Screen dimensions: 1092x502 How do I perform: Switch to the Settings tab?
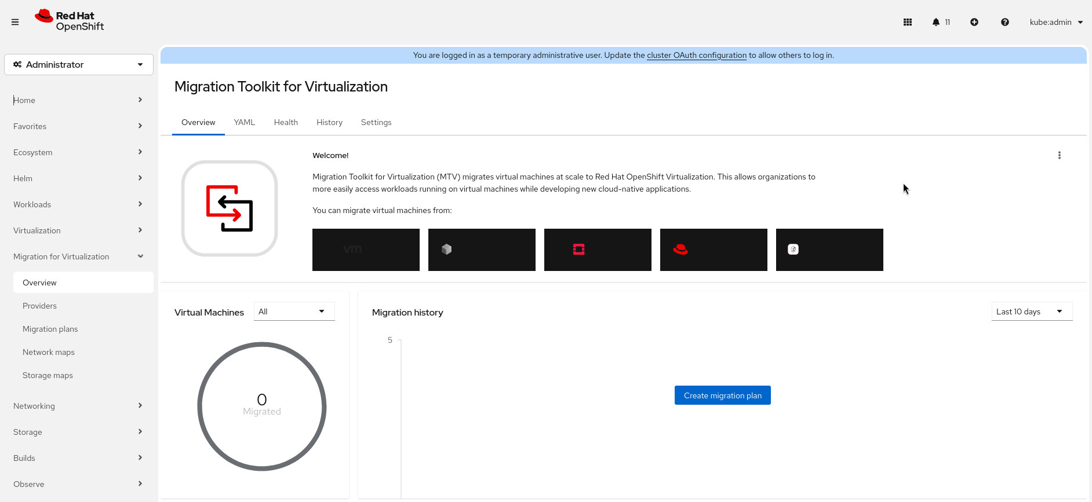click(x=376, y=122)
